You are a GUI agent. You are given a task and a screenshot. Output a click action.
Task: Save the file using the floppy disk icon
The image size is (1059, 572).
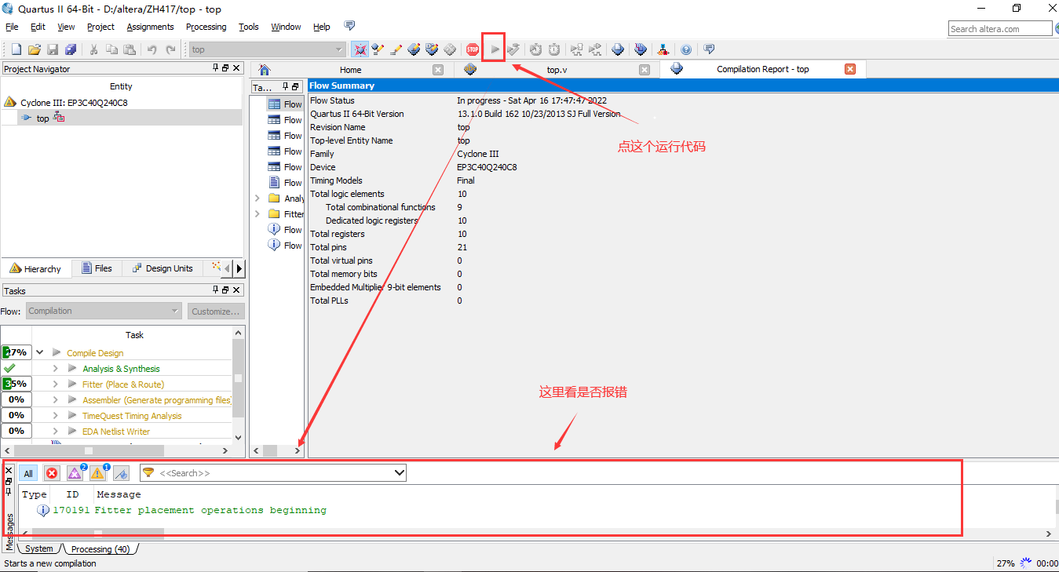coord(53,49)
